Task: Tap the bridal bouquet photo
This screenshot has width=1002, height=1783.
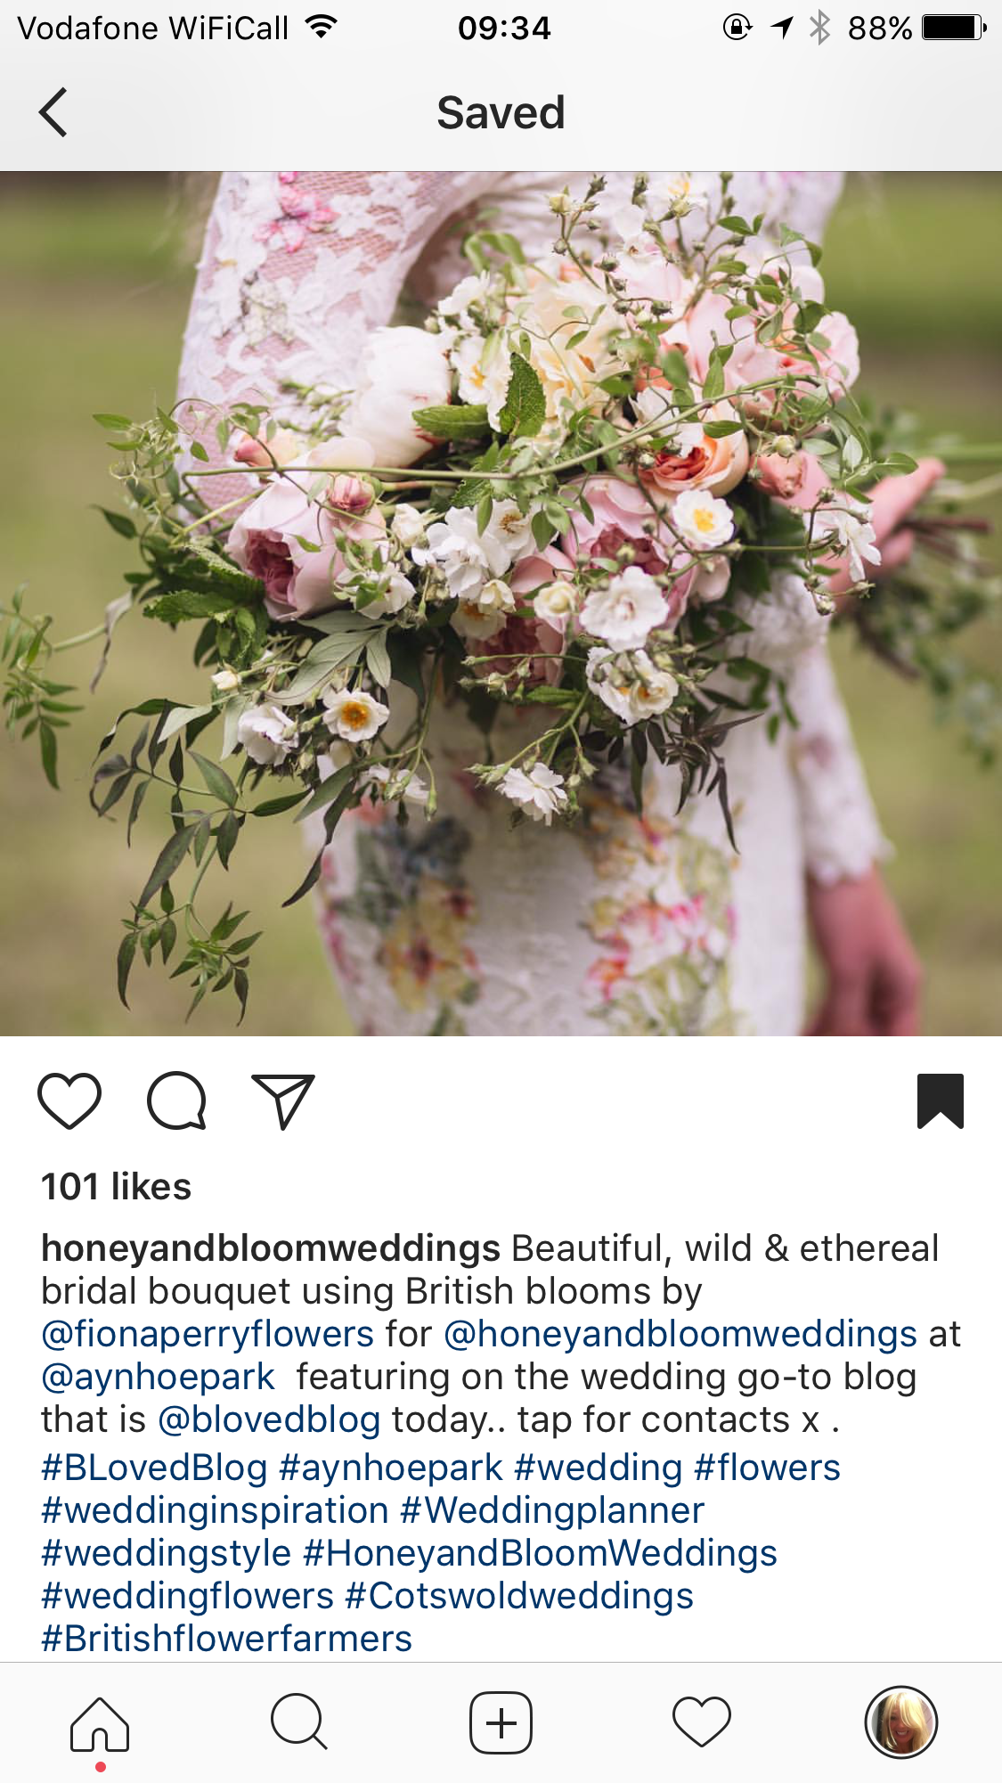Action: click(x=501, y=603)
